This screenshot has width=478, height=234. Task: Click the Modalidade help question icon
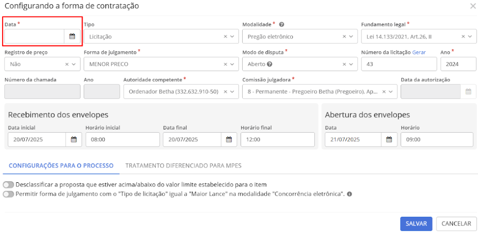click(282, 25)
